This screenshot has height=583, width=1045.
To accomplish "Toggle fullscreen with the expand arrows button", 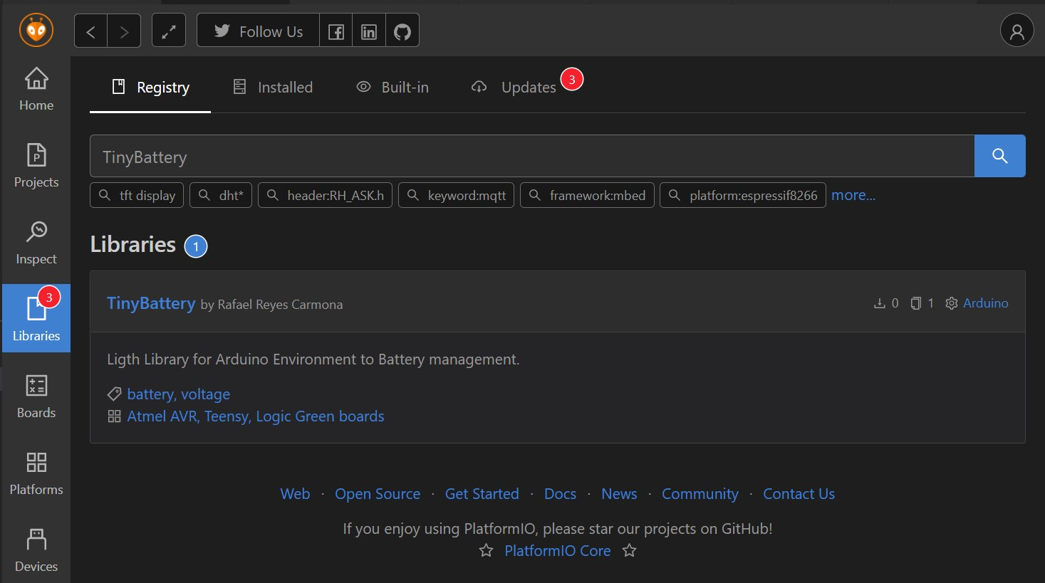I will click(x=169, y=31).
